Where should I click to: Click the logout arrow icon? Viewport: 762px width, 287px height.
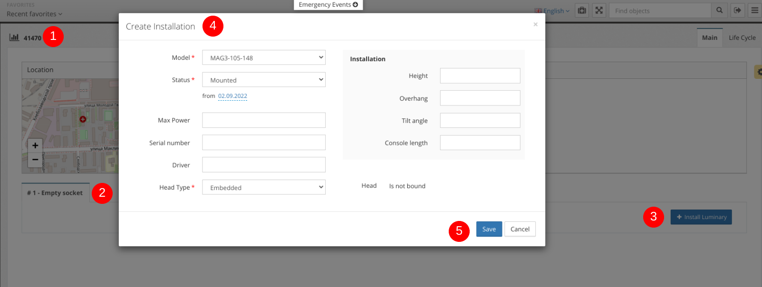click(737, 10)
